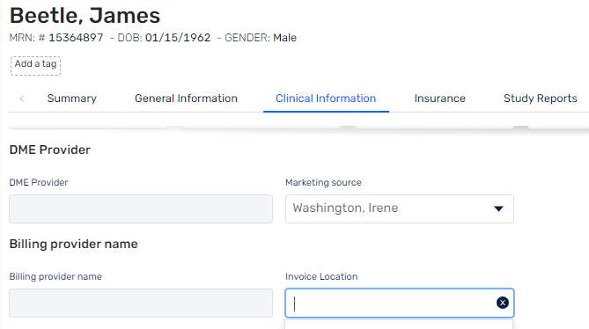Open the Marketing source dropdown arrow
This screenshot has height=329, width=589.
click(498, 209)
